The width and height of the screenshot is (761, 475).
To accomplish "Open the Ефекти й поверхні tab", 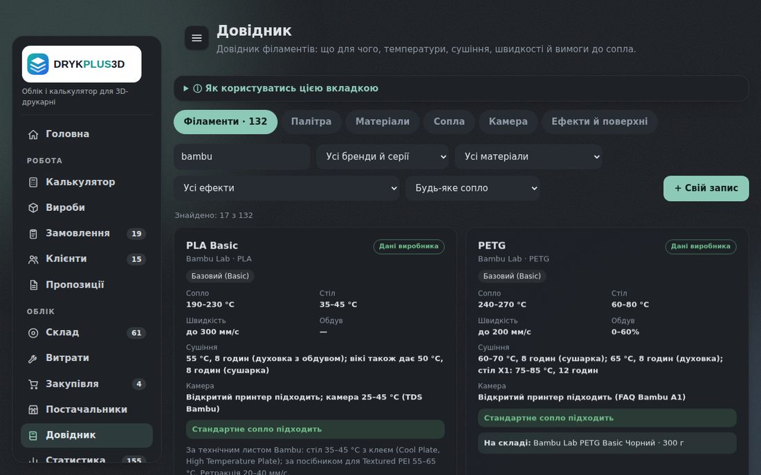I will click(599, 122).
